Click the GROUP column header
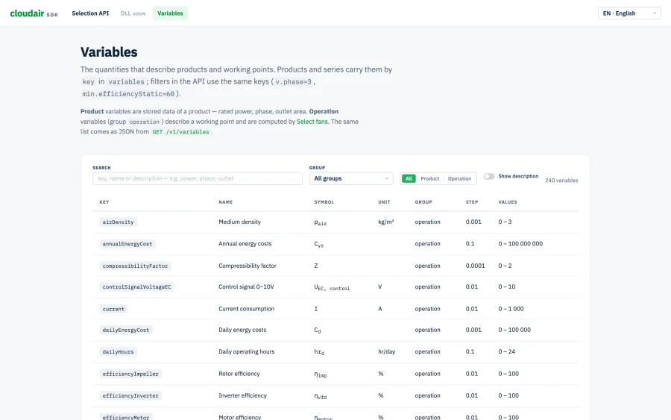This screenshot has width=671, height=420. click(x=423, y=202)
